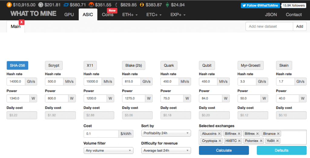The width and height of the screenshot is (310, 158).
Task: Expand the Volume filter dropdown
Action: [x=108, y=150]
